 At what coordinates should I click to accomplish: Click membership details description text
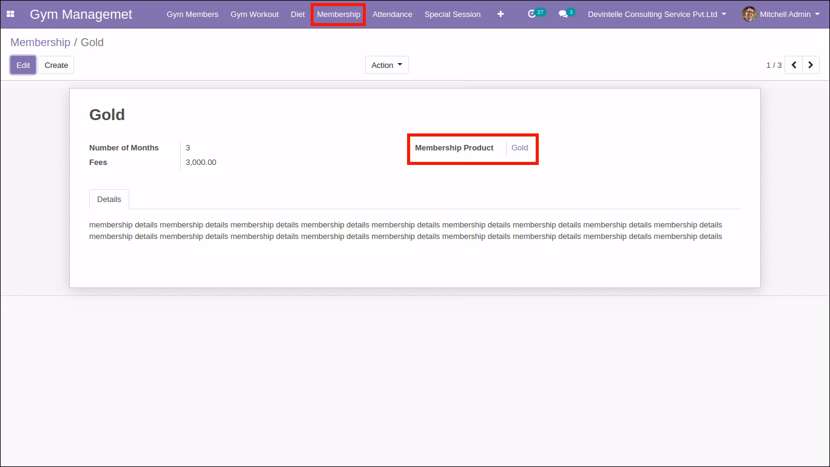(x=406, y=230)
